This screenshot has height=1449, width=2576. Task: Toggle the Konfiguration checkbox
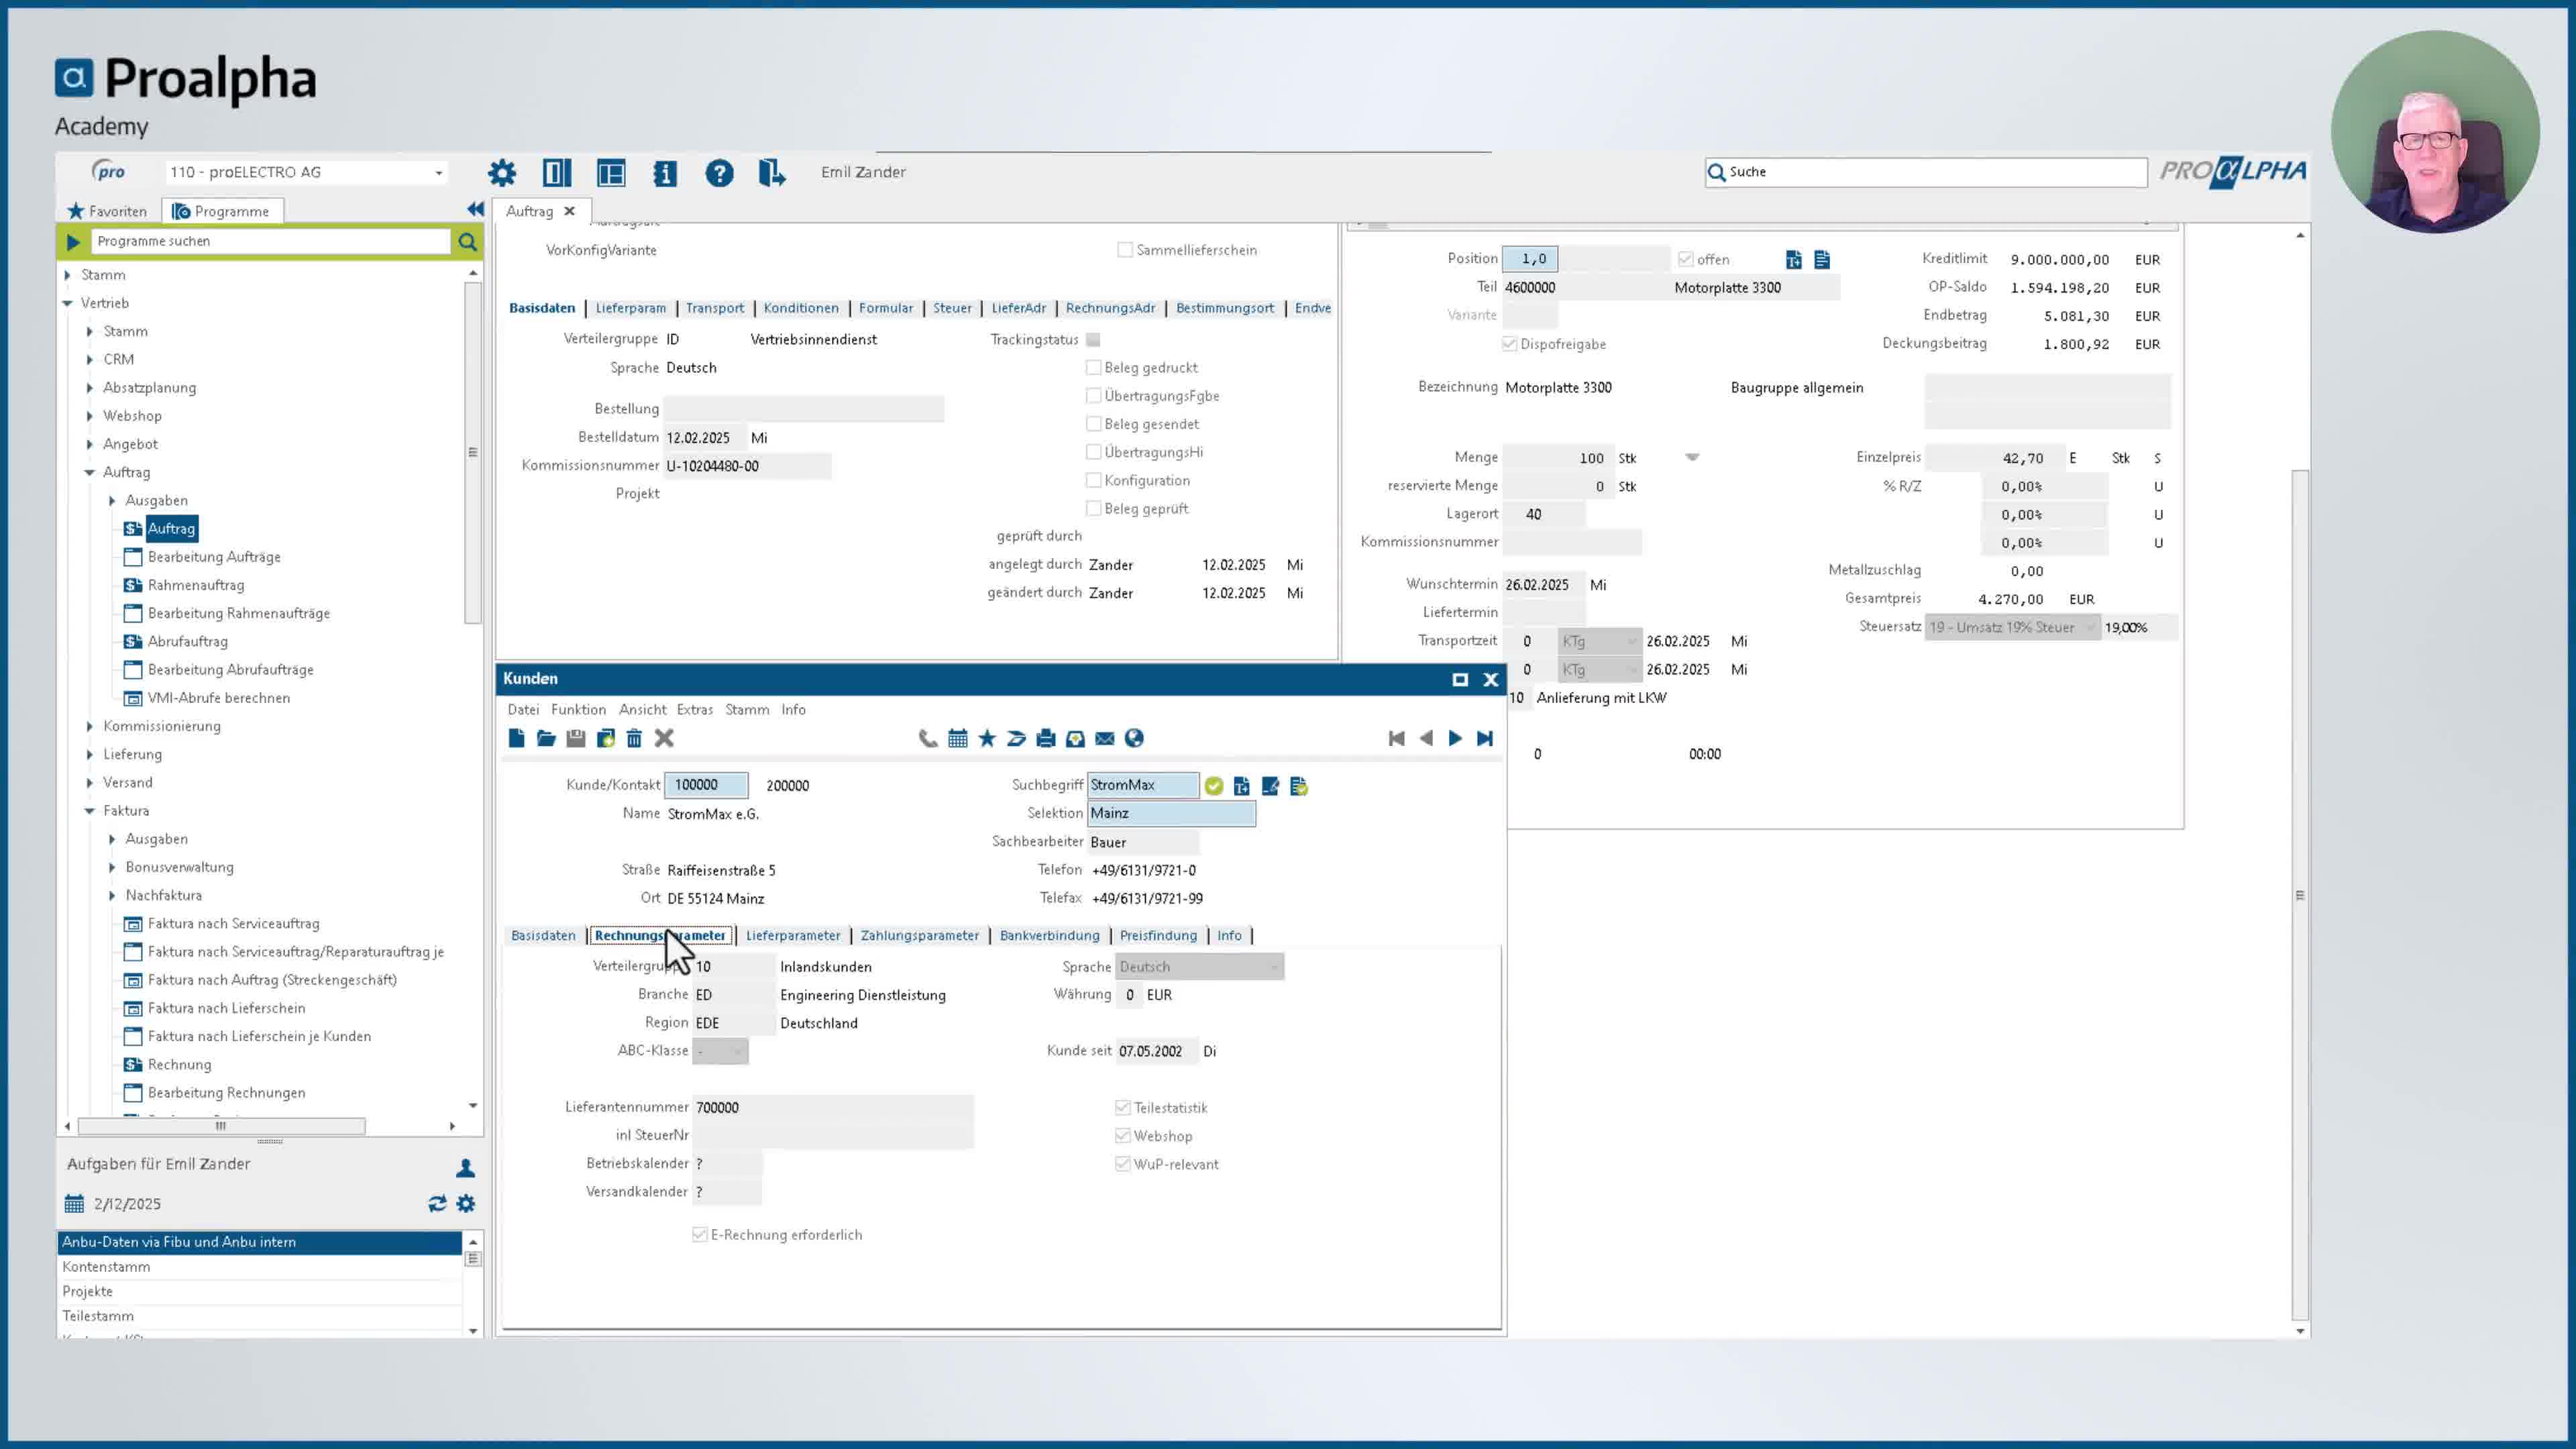1094,480
